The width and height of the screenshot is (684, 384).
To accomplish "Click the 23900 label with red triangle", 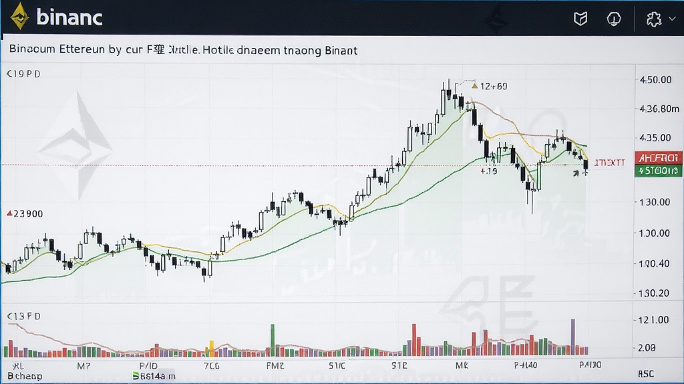I will (x=25, y=214).
